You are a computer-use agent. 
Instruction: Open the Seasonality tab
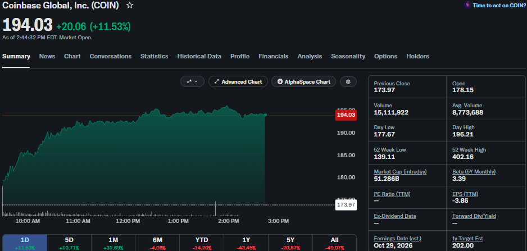(348, 57)
